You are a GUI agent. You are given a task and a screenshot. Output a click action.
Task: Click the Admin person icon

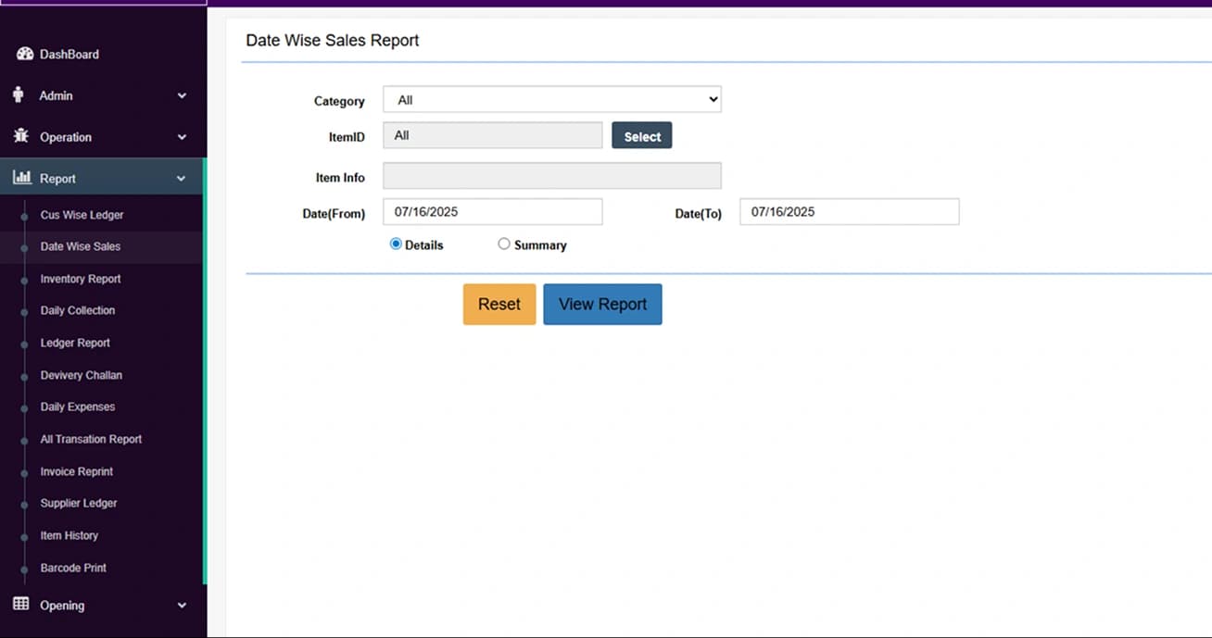(19, 95)
